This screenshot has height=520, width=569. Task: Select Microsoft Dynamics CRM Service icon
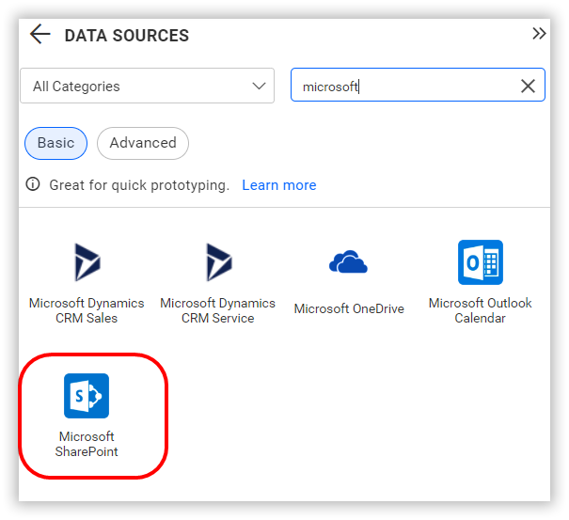218,262
